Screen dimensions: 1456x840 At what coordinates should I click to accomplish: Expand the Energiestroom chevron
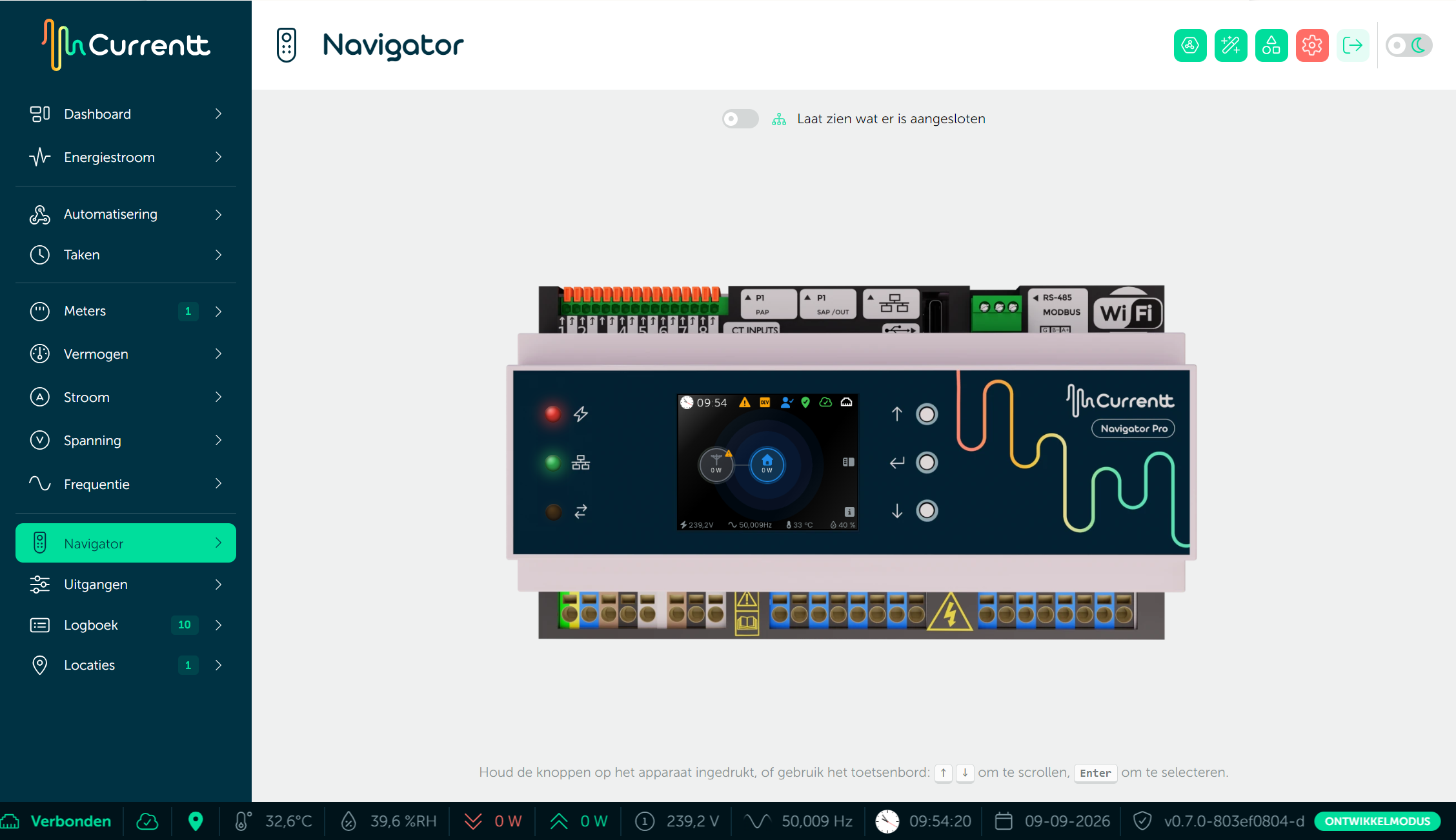pyautogui.click(x=219, y=157)
